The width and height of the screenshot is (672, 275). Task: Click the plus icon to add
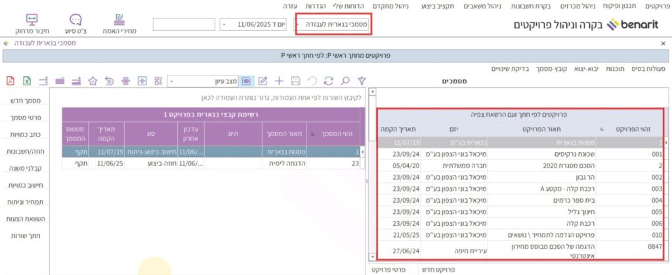(x=279, y=81)
